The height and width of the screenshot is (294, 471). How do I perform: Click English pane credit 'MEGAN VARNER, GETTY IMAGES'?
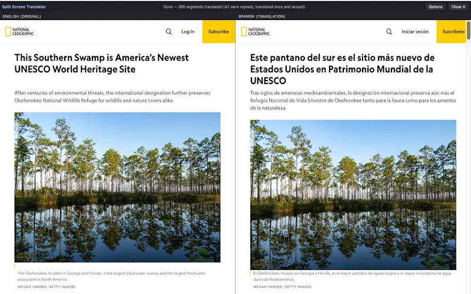47,287
